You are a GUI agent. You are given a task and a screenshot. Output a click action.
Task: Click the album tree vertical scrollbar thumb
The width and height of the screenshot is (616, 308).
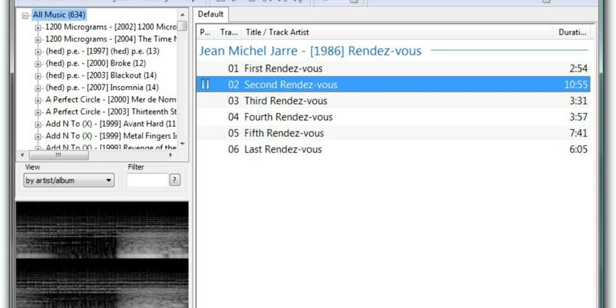(182, 26)
